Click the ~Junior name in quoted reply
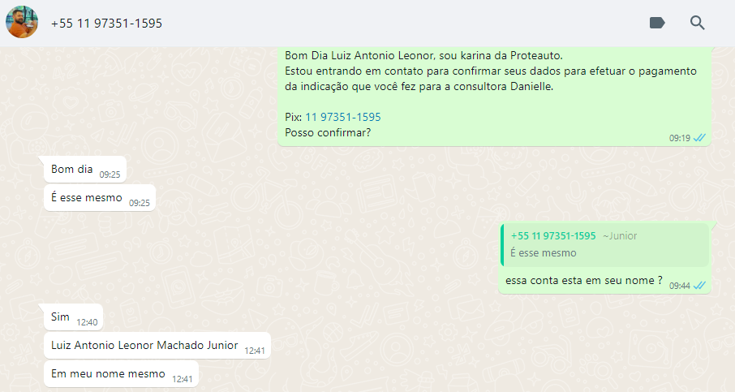The height and width of the screenshot is (392, 735). click(620, 236)
